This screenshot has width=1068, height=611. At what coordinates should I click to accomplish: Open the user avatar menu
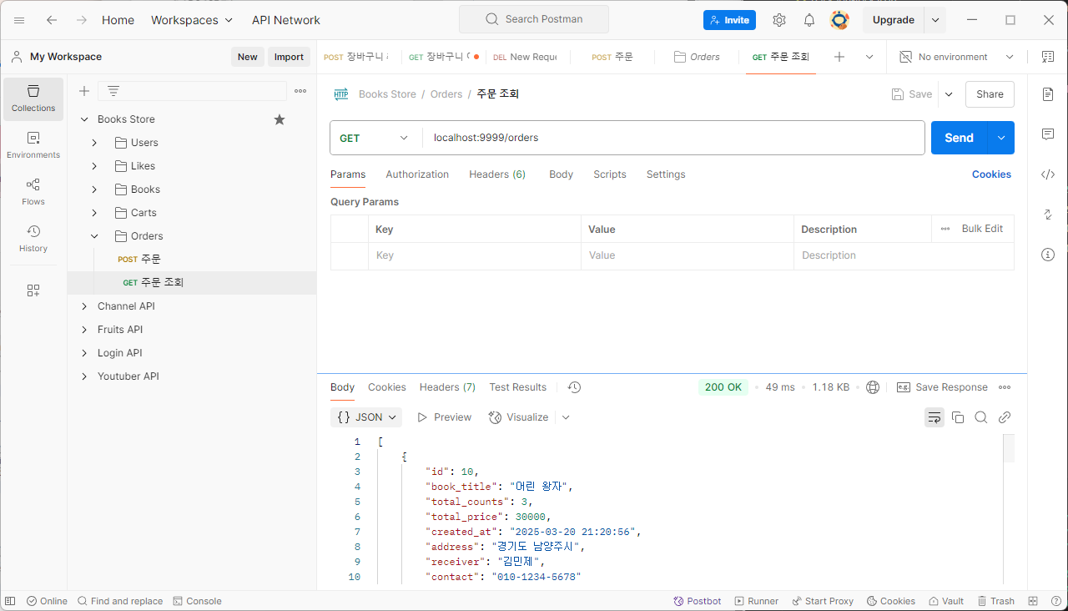pyautogui.click(x=839, y=20)
